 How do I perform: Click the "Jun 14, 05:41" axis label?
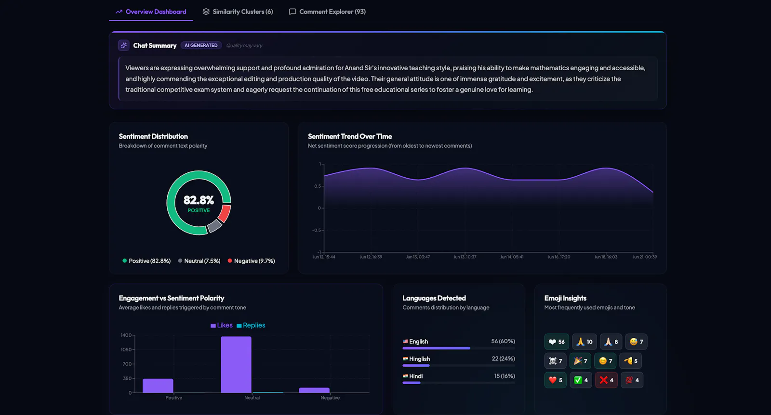tap(512, 257)
